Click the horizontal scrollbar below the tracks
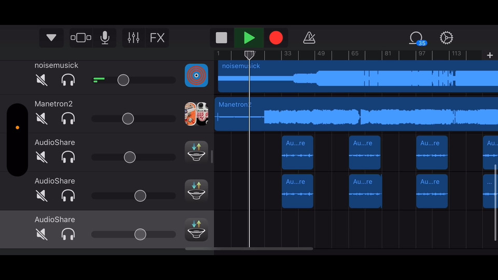498x280 pixels. [x=249, y=249]
